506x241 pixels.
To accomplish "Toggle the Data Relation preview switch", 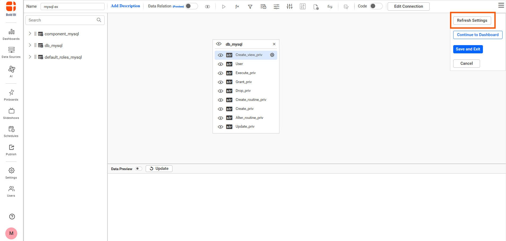I will pos(192,6).
